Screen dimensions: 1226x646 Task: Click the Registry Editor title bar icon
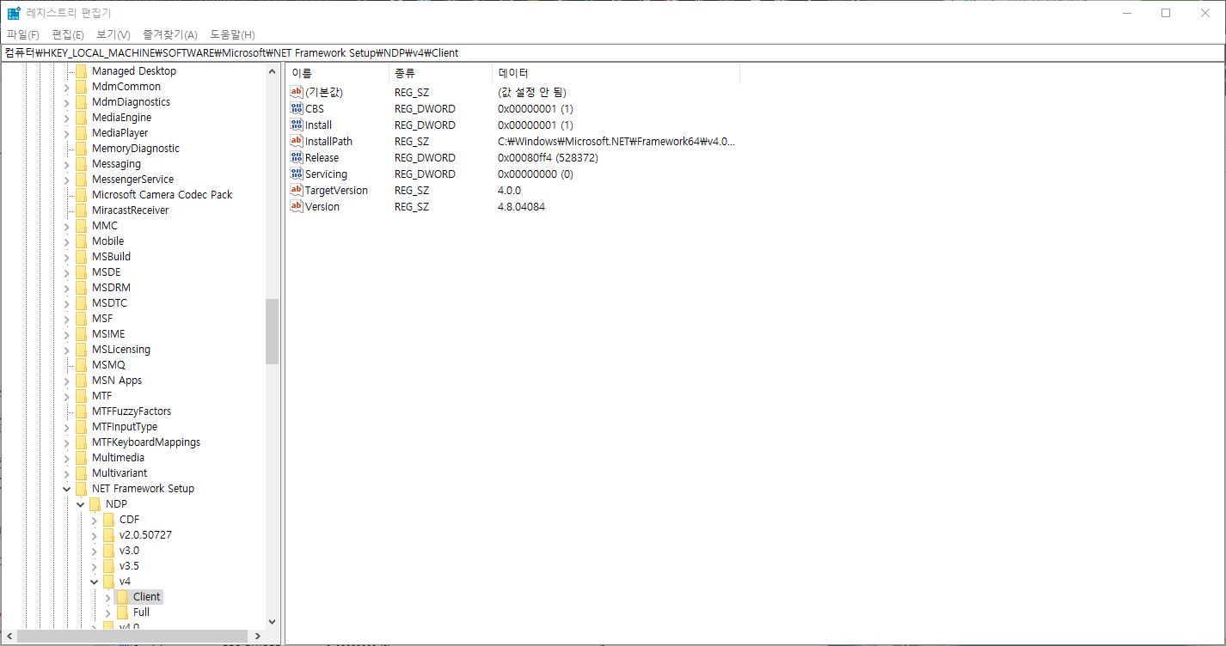click(14, 13)
